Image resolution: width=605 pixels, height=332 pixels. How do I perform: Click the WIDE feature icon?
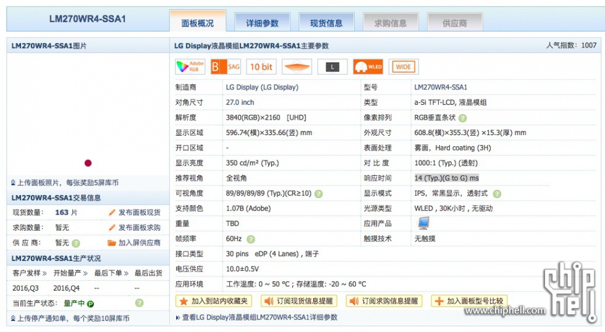click(x=404, y=67)
